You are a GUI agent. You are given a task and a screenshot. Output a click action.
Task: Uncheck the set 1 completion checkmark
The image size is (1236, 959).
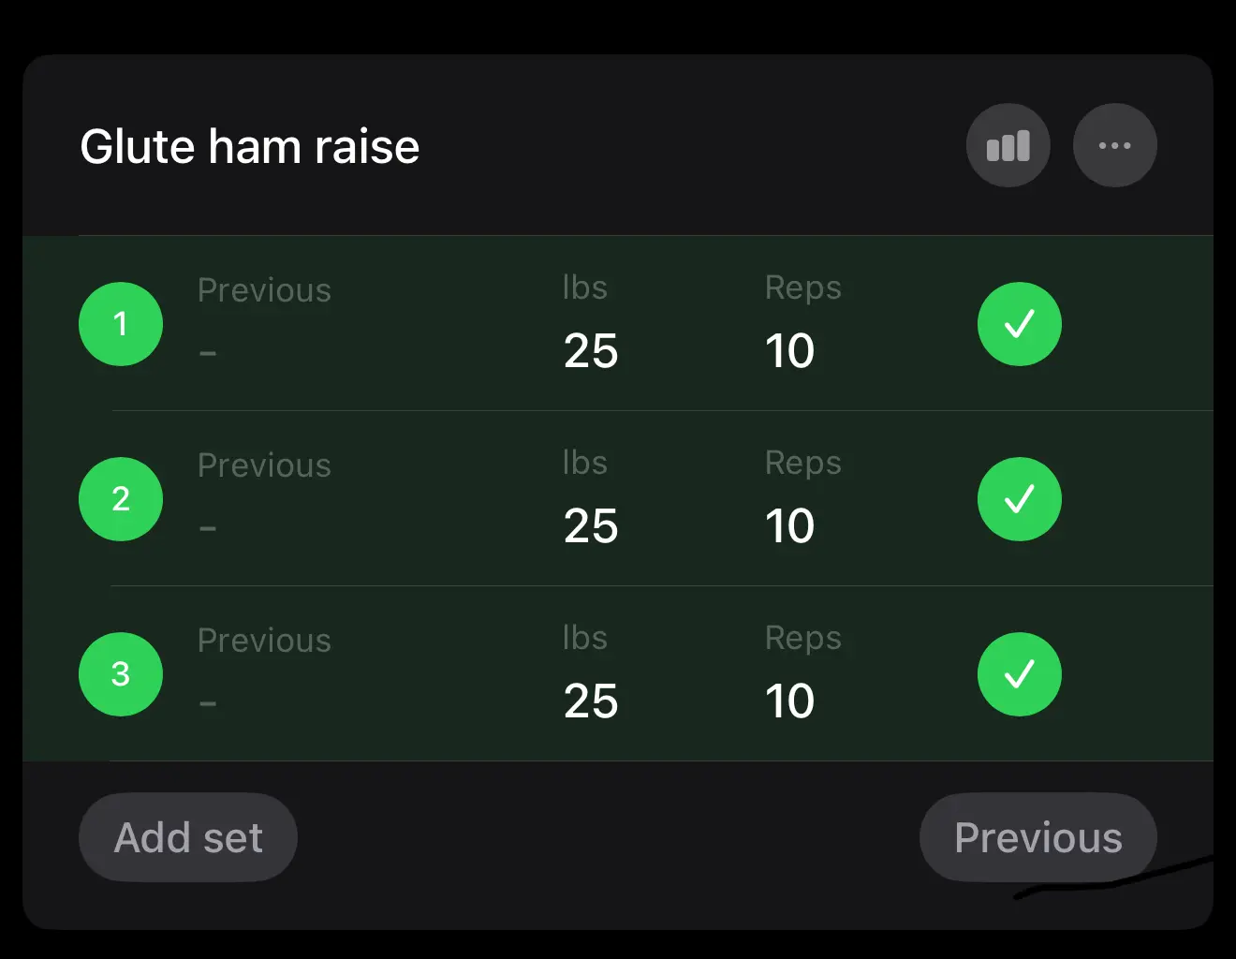[1019, 324]
